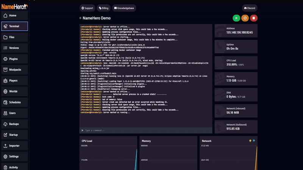
Task: Open the Plugins page
Action: pyautogui.click(x=14, y=59)
